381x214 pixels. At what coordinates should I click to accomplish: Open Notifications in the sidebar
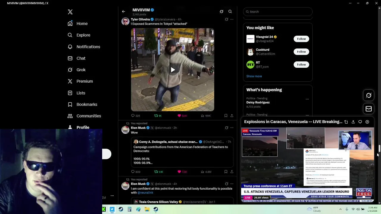(x=84, y=47)
